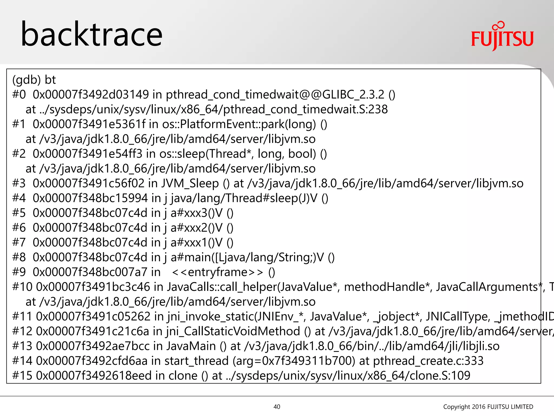Screen dimensions: 554x416
Task: Click the libjvm.so path under frame #2
Action: (x=170, y=168)
